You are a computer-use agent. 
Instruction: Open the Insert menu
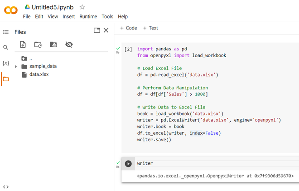click(69, 17)
